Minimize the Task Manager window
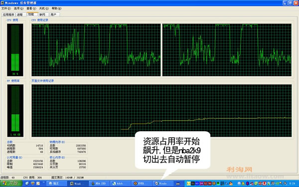299x187 pixels. point(285,3)
